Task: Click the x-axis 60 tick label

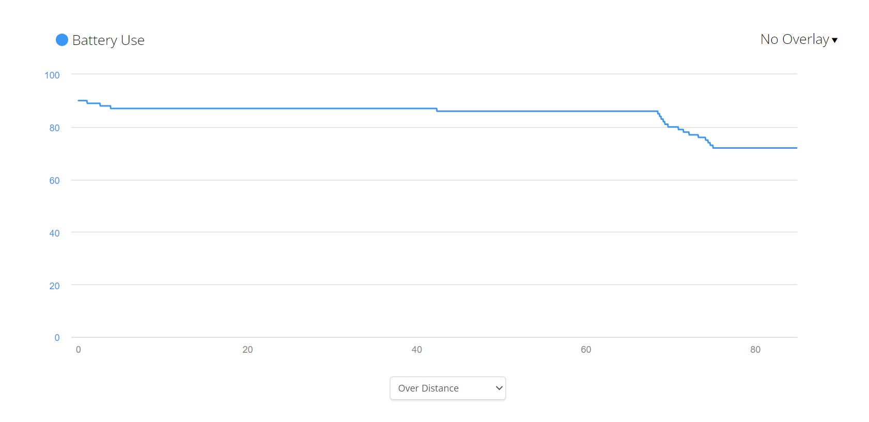Action: (586, 350)
